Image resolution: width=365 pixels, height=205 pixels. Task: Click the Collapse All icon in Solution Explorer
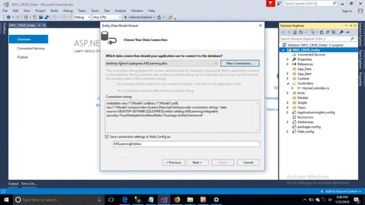click(327, 33)
